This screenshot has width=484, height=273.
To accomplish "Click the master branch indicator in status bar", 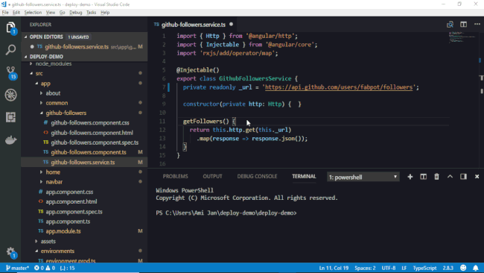I will point(17,268).
